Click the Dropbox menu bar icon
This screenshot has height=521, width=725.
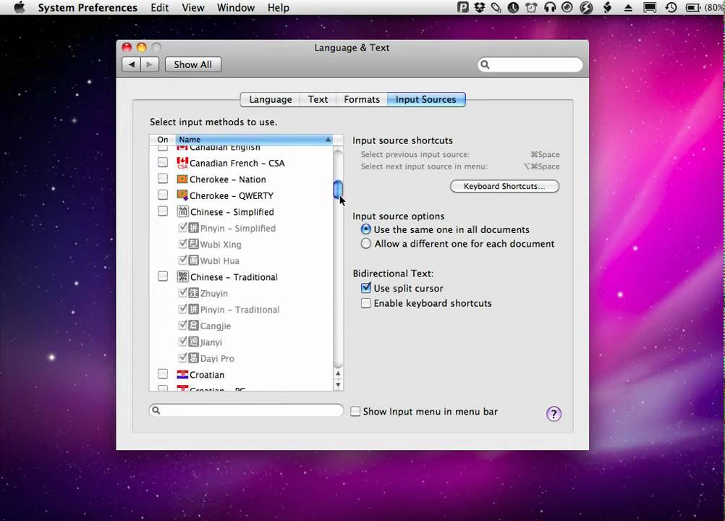tap(480, 7)
